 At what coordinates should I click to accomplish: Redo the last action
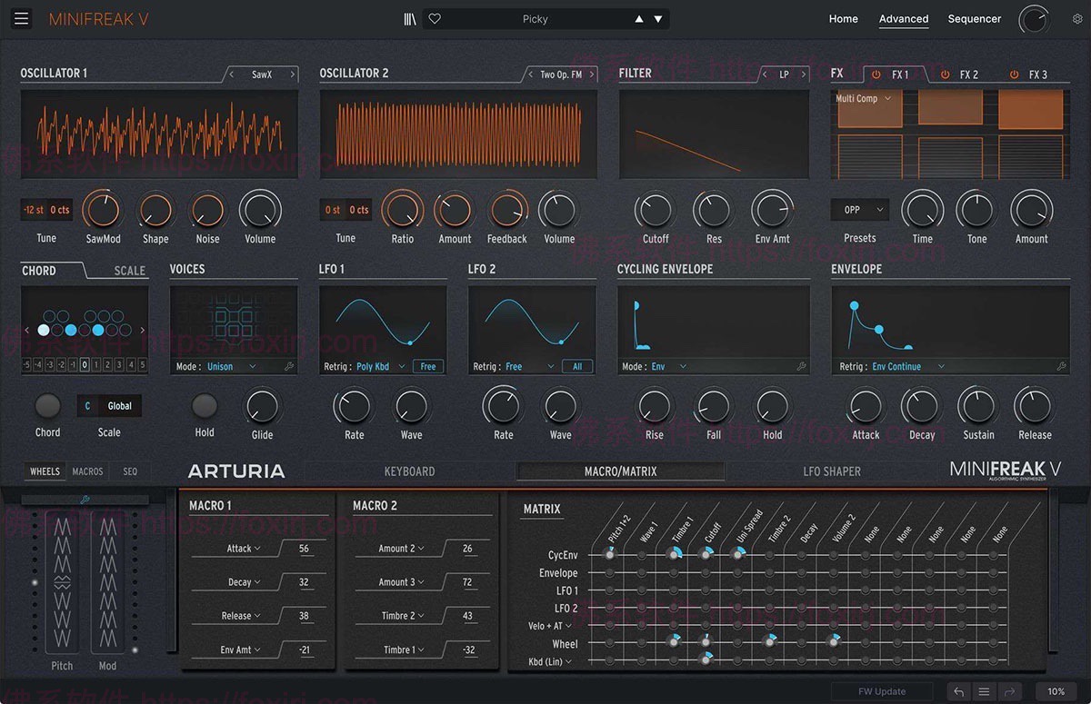click(1009, 691)
